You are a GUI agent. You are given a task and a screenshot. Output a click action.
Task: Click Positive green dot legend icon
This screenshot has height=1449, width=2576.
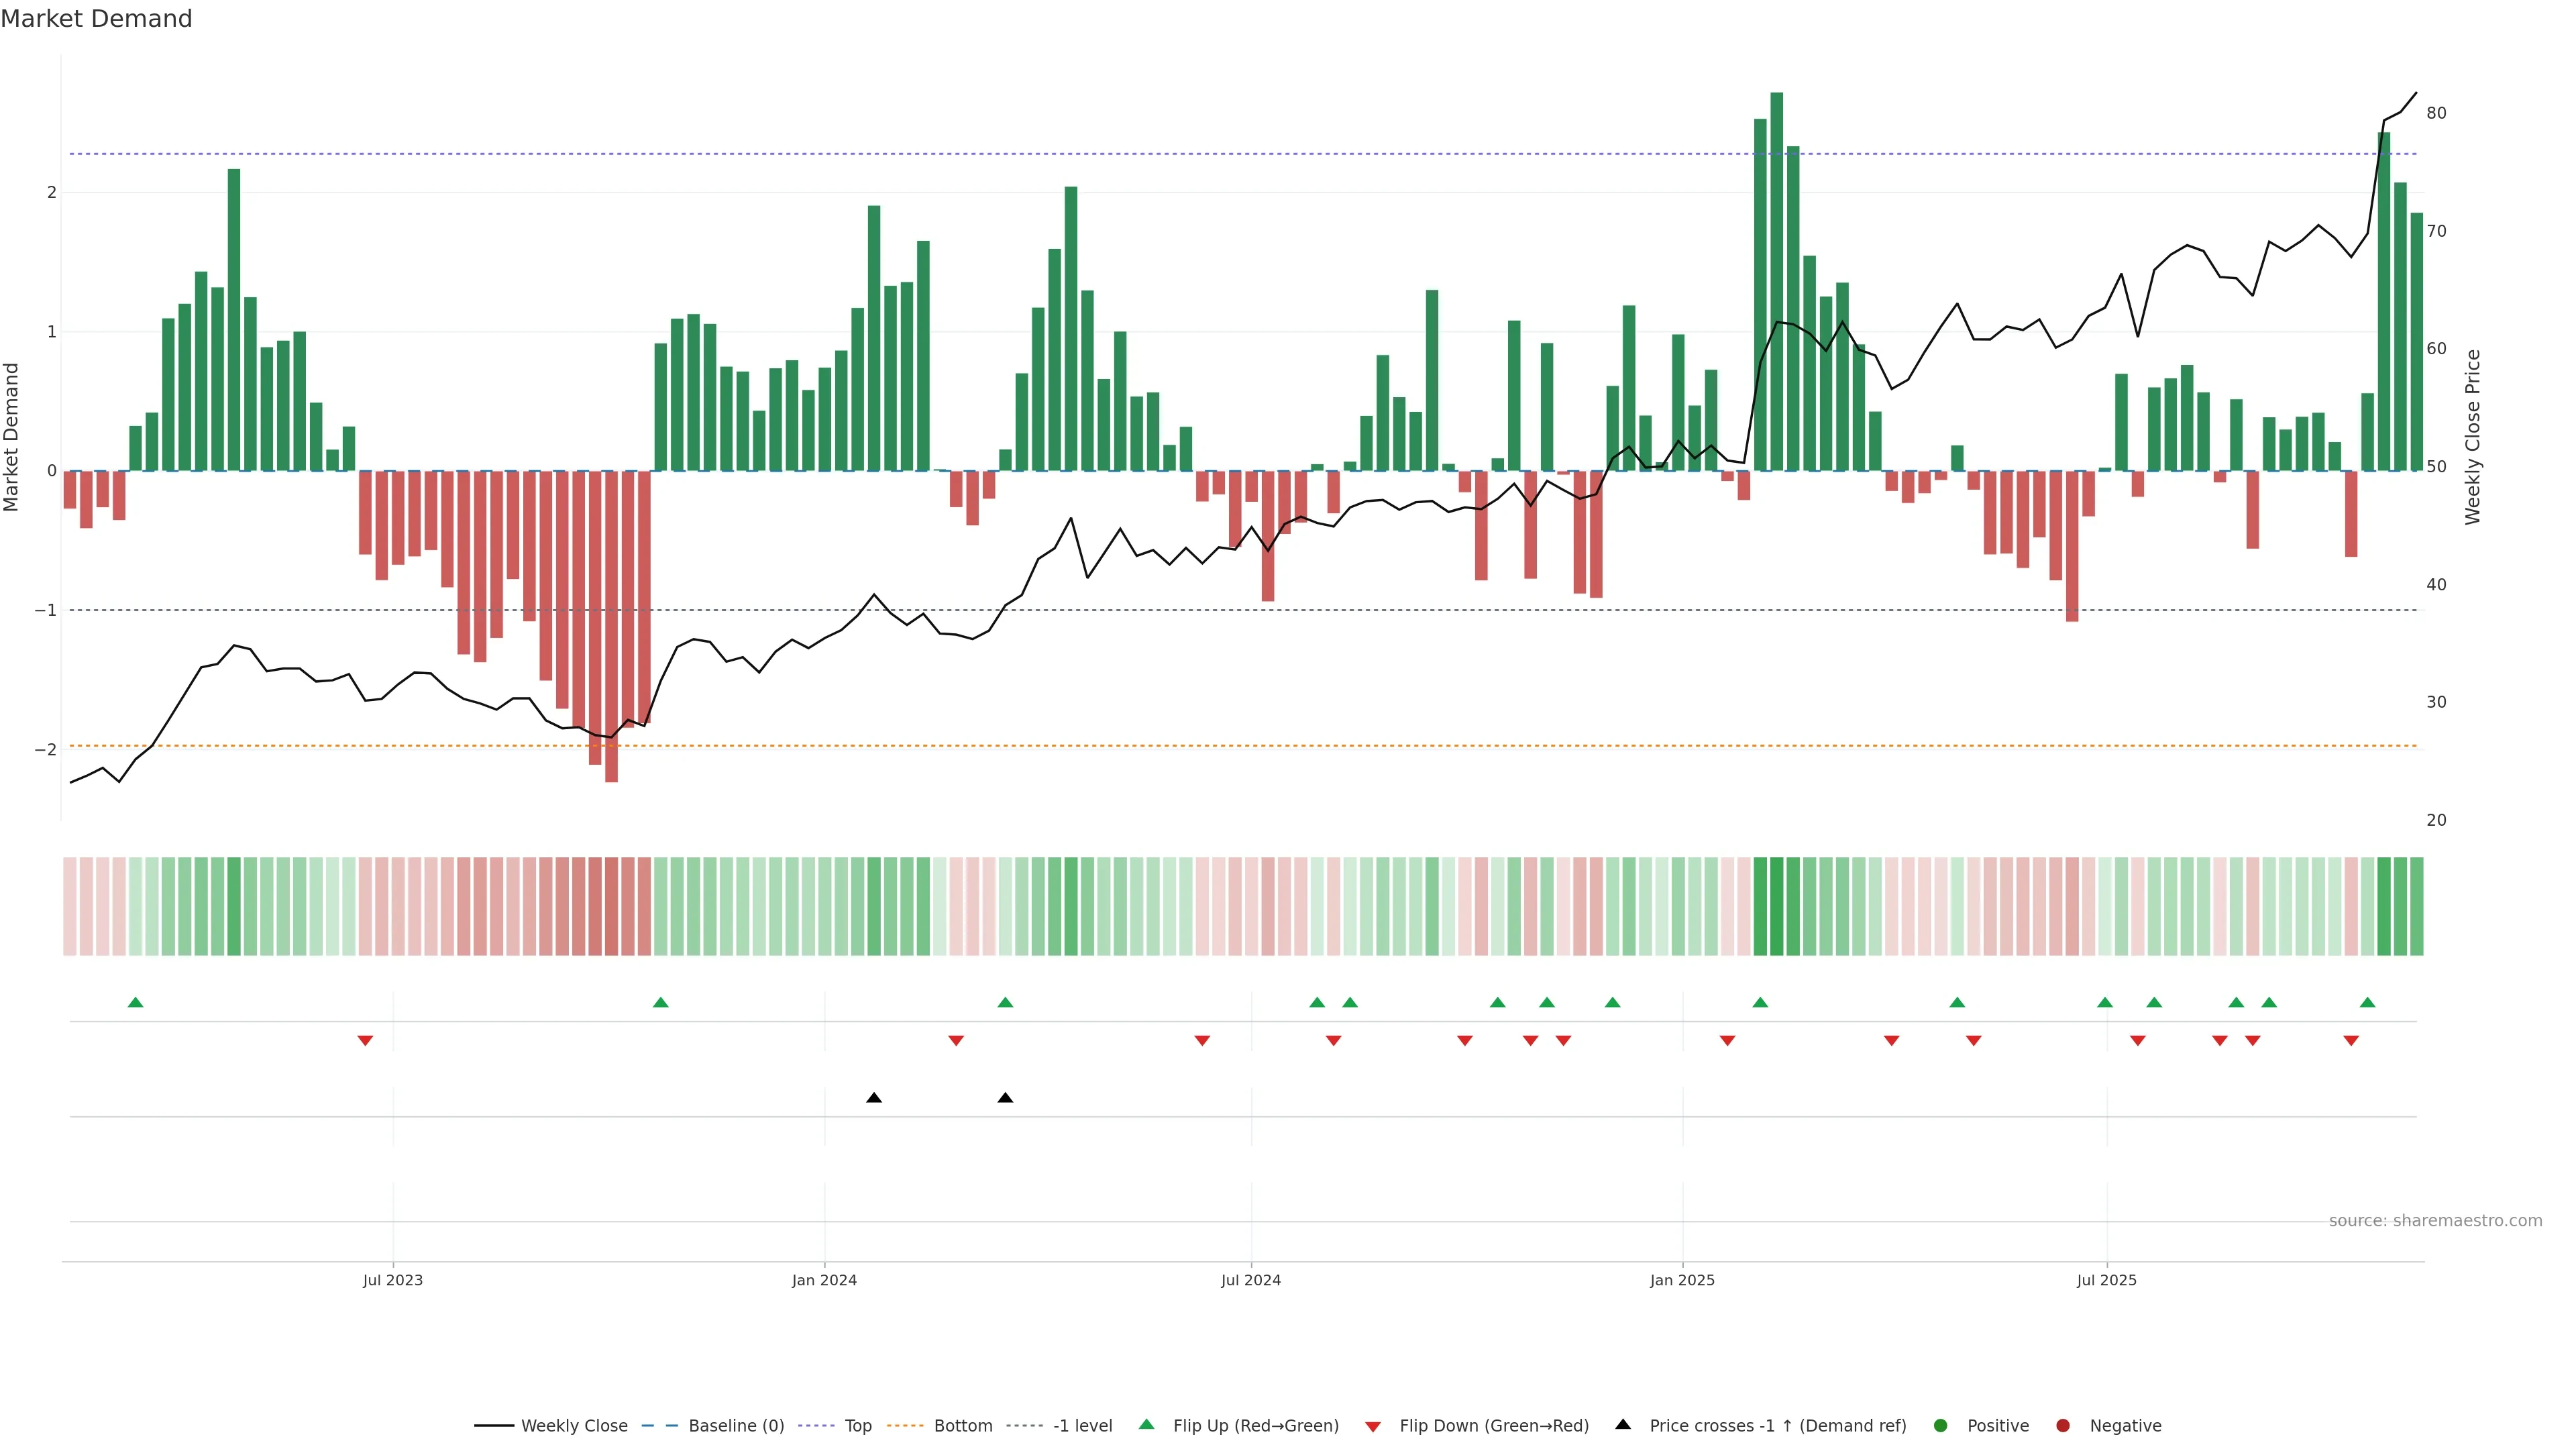[x=1941, y=1426]
